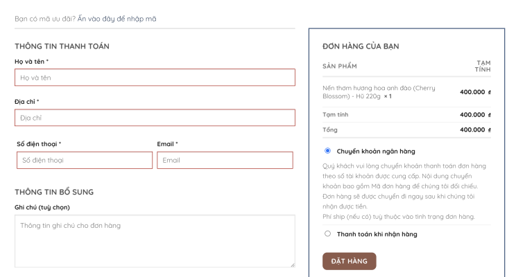The height and width of the screenshot is (277, 525).
Task: Click the 'Số điện thoại *' field label
Action: (39, 144)
